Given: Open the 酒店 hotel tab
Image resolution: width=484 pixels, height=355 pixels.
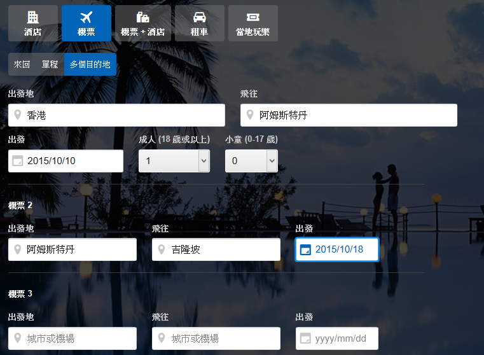Looking at the screenshot, I should 33,23.
